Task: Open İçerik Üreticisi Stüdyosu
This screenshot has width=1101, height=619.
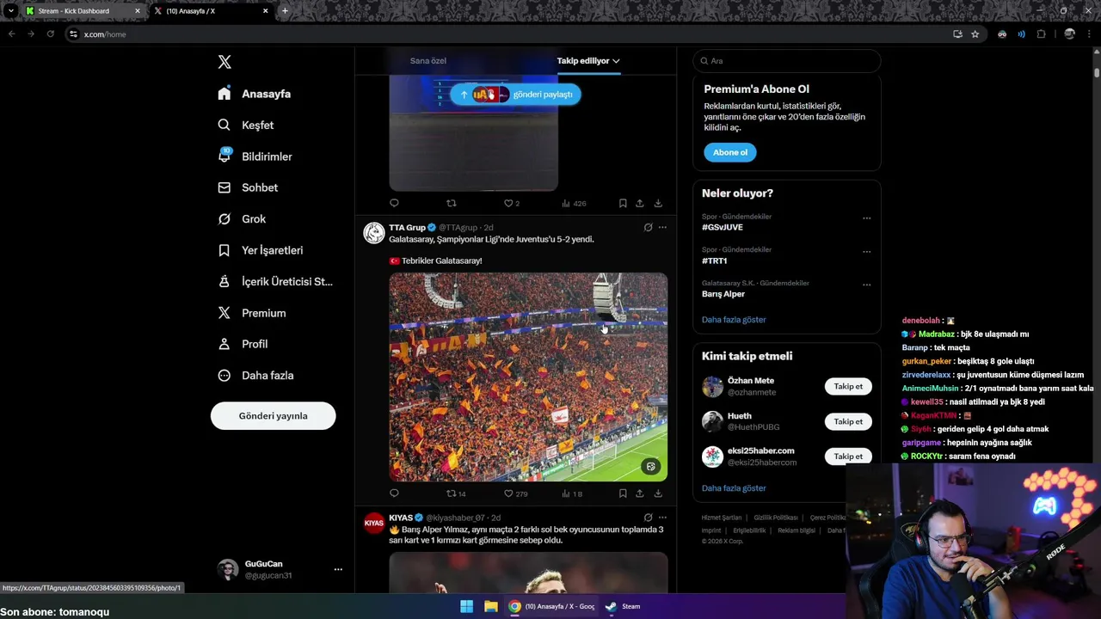Action: pyautogui.click(x=275, y=282)
